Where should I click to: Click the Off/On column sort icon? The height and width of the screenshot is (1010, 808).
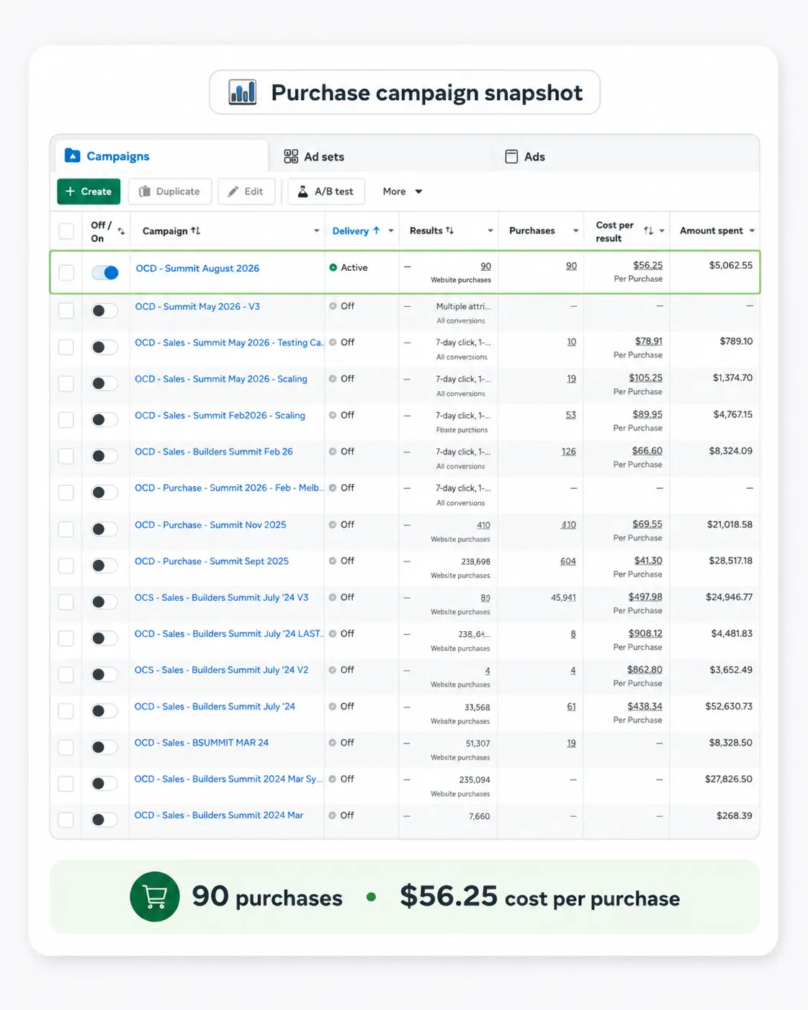[x=121, y=231]
